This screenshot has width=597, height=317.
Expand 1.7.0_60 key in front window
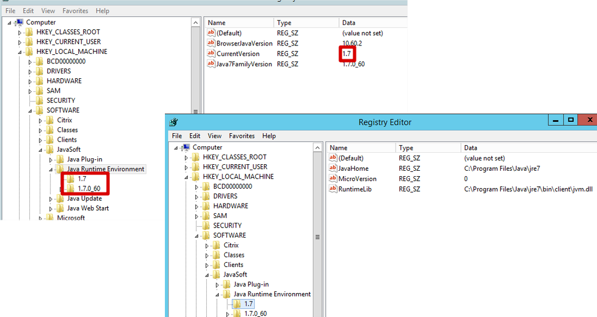click(227, 315)
